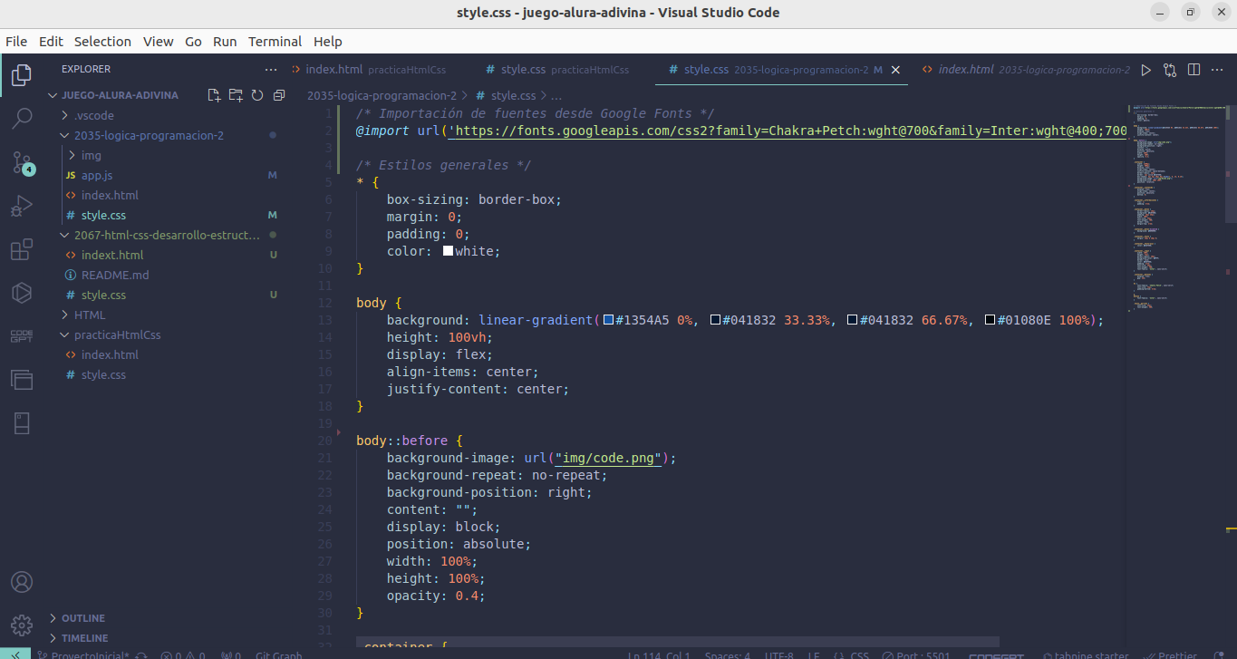1237x659 pixels.
Task: Click the Open Changes icon in editor toolbar
Action: point(1170,70)
